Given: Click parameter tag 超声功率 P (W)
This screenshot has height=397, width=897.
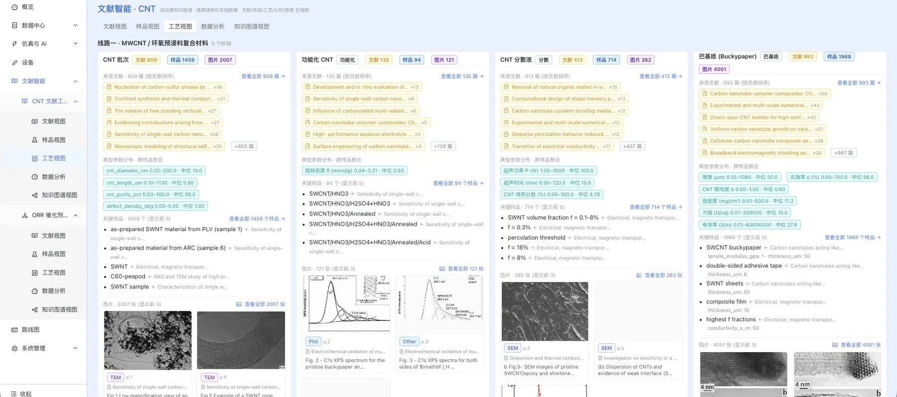Looking at the screenshot, I should 548,171.
